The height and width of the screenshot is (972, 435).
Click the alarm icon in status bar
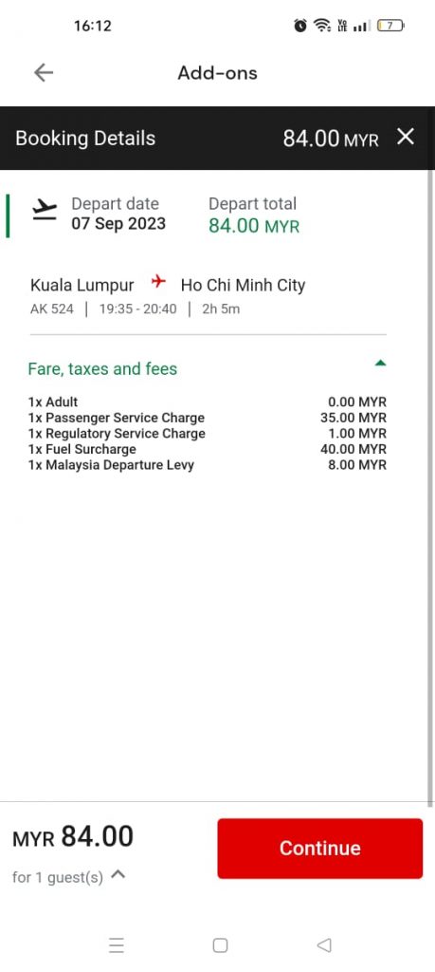pyautogui.click(x=300, y=26)
